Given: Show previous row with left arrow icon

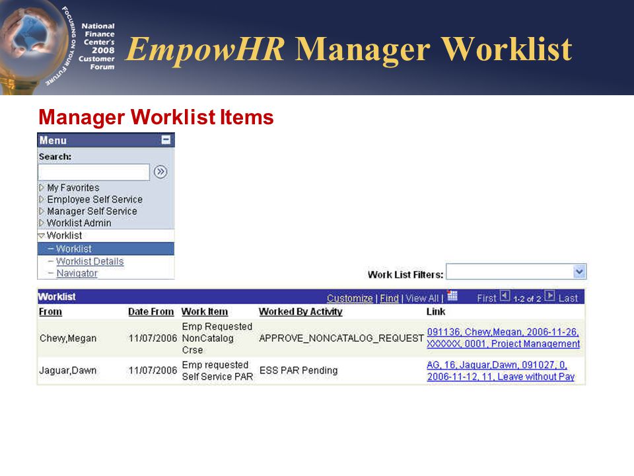Looking at the screenshot, I should click(x=505, y=296).
